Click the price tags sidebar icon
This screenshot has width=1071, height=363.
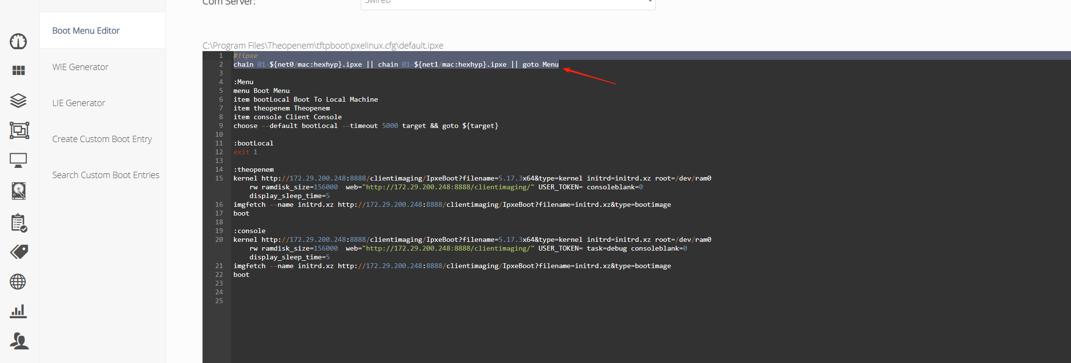(19, 252)
